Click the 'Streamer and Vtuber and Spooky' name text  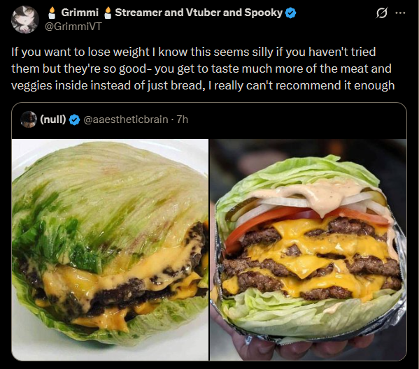pos(199,13)
